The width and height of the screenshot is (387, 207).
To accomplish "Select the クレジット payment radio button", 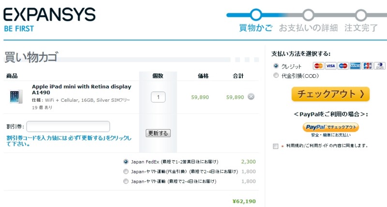I will click(x=276, y=66).
